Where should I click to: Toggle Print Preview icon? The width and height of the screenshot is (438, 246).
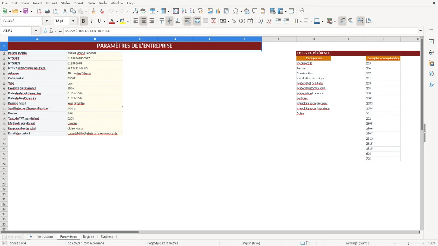pos(55,11)
